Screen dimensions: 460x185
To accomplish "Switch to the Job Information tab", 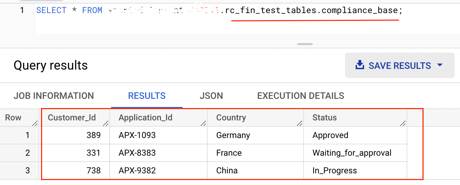I will [x=54, y=96].
